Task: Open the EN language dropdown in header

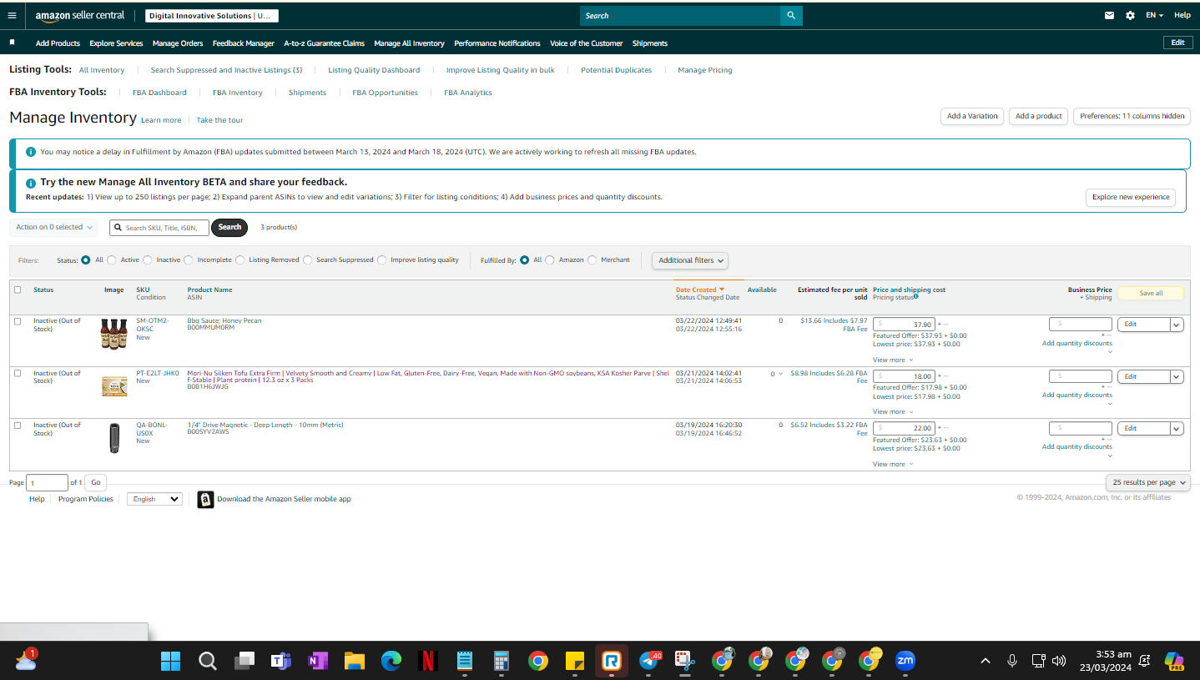Action: (x=1155, y=15)
